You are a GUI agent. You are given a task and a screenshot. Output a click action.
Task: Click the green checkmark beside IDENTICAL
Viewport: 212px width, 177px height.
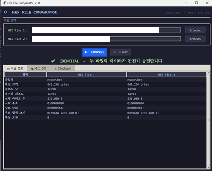53,61
